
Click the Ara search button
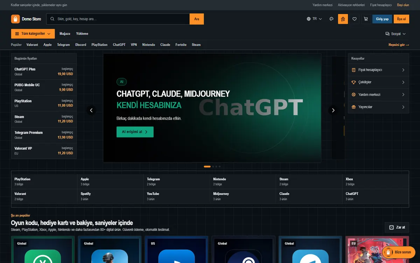(x=197, y=19)
